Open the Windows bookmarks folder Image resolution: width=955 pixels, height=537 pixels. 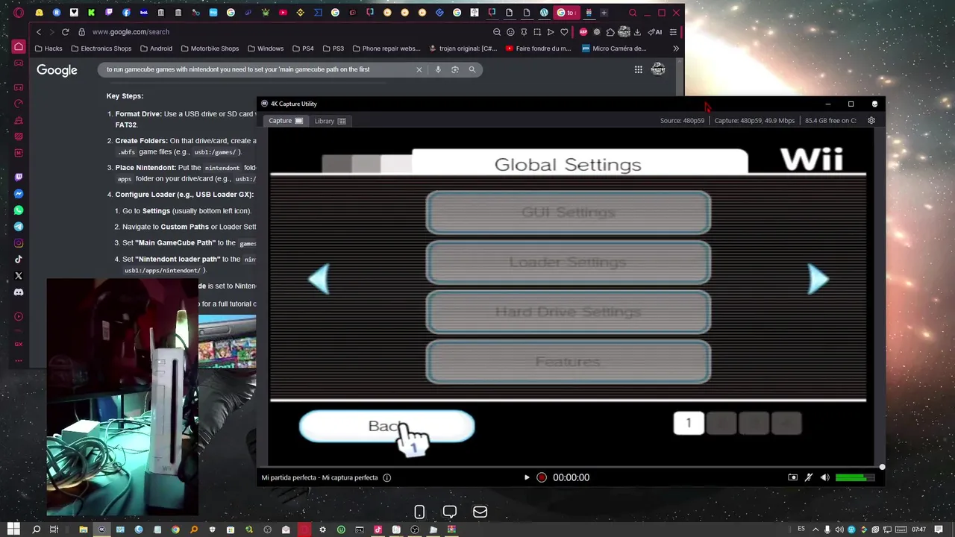point(266,48)
